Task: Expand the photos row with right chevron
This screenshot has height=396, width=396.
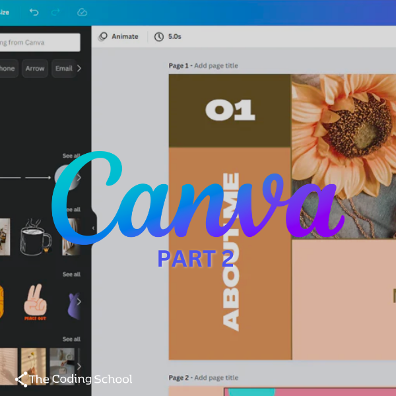Action: [79, 366]
